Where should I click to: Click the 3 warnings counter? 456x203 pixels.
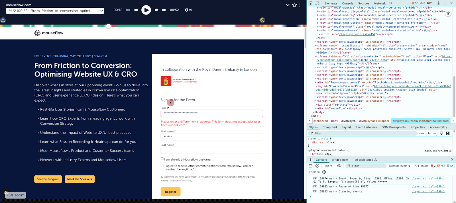click(423, 3)
